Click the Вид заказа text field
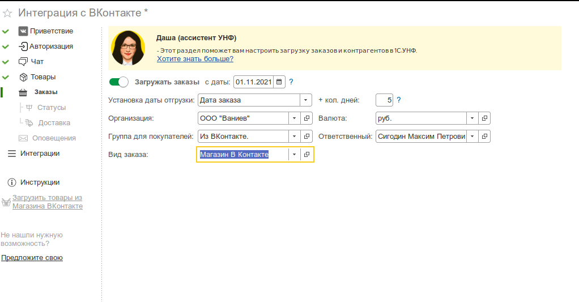This screenshot has width=579, height=302. click(x=242, y=154)
